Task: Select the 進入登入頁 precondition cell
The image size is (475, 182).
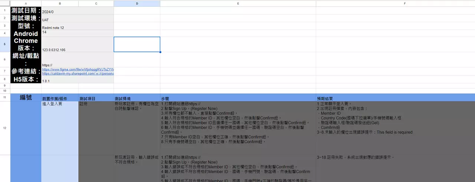Action: click(60, 128)
